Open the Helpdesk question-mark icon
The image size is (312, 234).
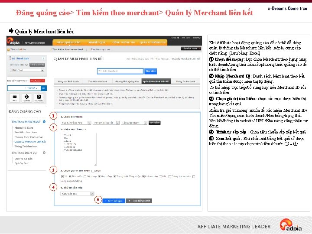point(39,97)
